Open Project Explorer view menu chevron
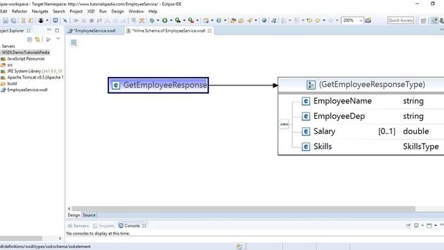Image resolution: width=444 pixels, height=250 pixels. [x=58, y=39]
